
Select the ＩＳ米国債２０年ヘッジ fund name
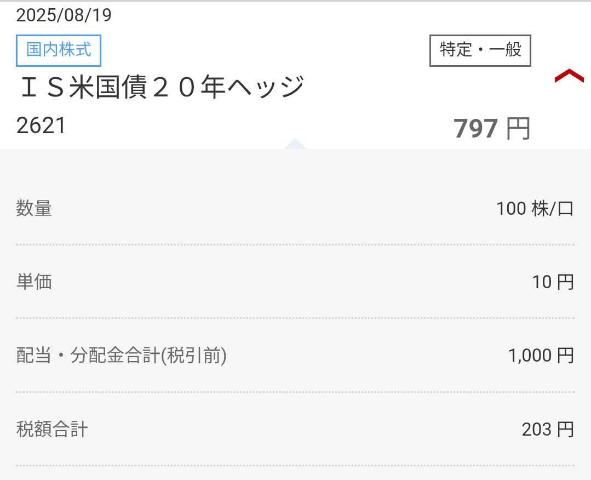pyautogui.click(x=161, y=88)
